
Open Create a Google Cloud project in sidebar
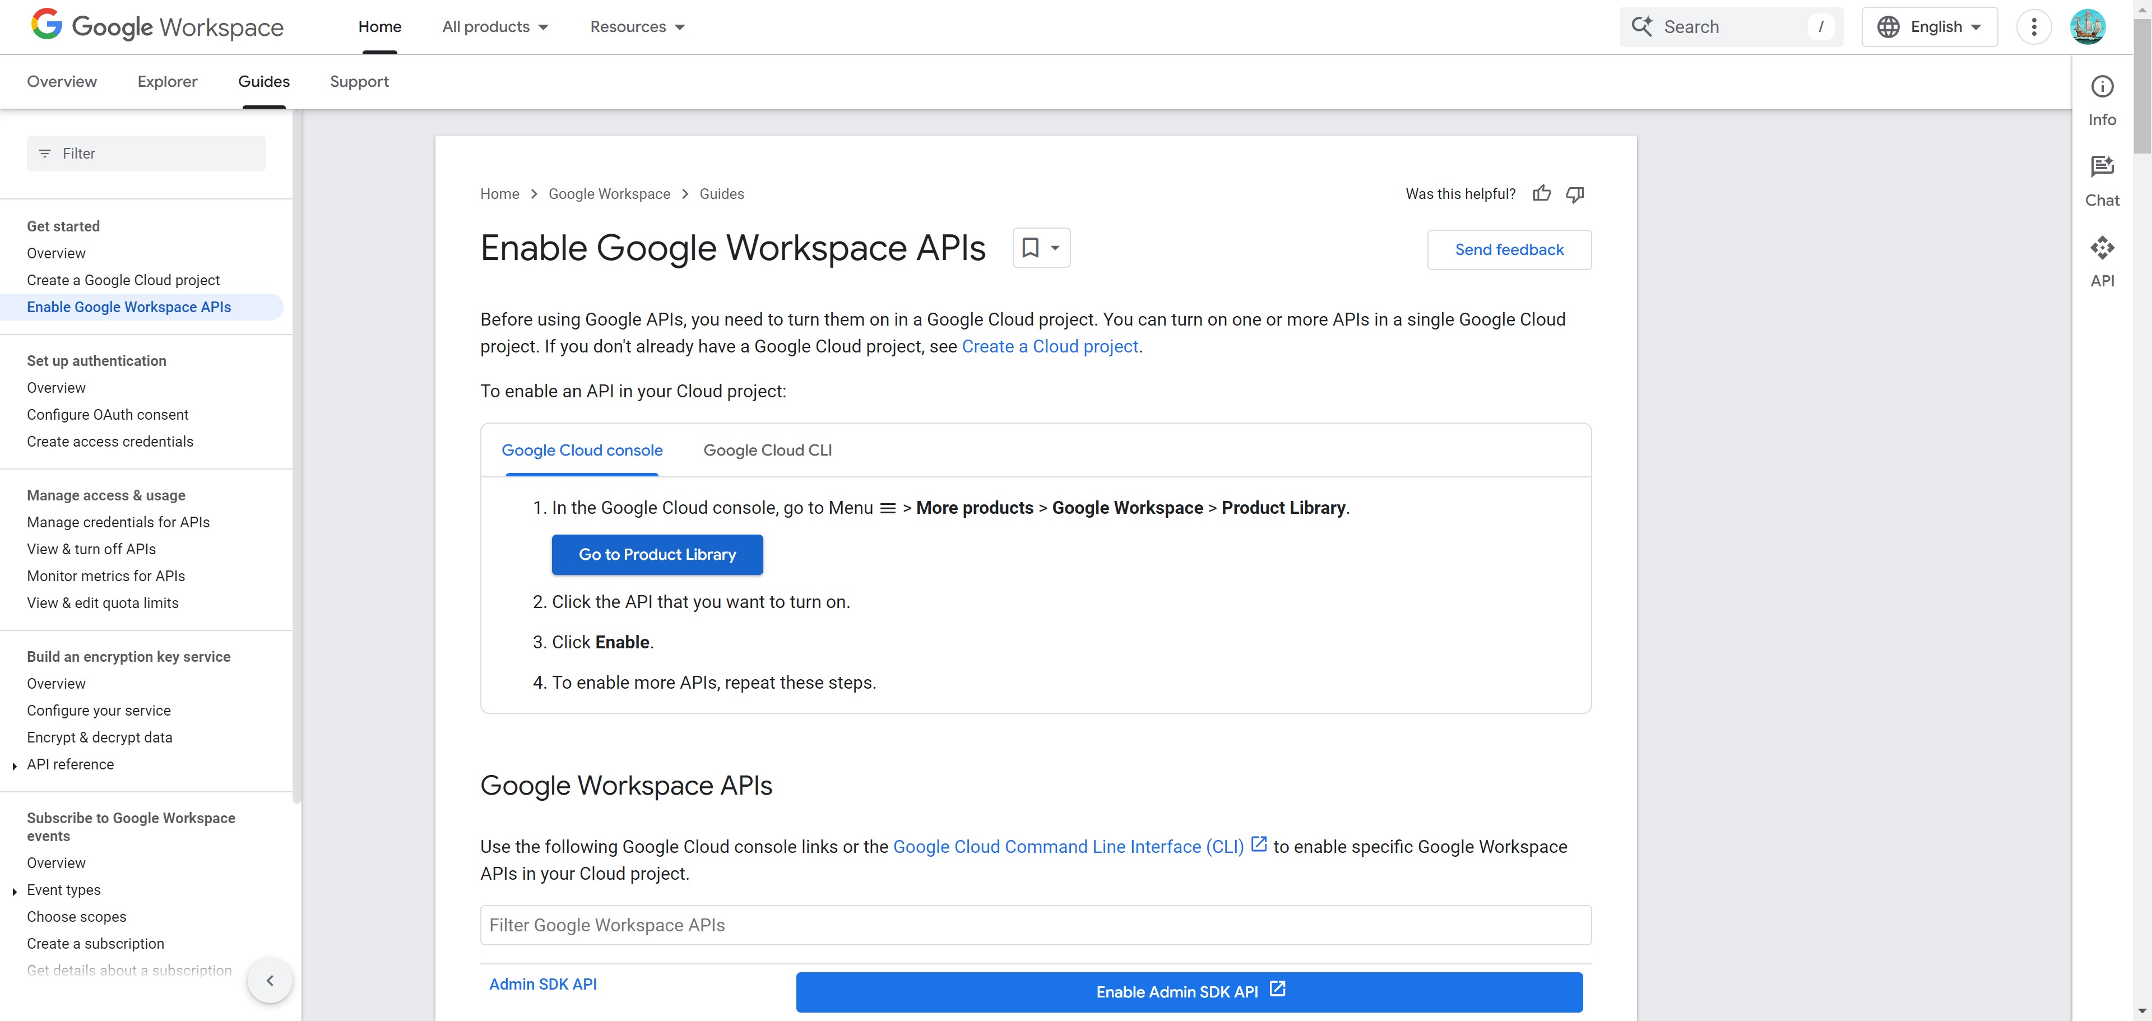click(x=123, y=280)
